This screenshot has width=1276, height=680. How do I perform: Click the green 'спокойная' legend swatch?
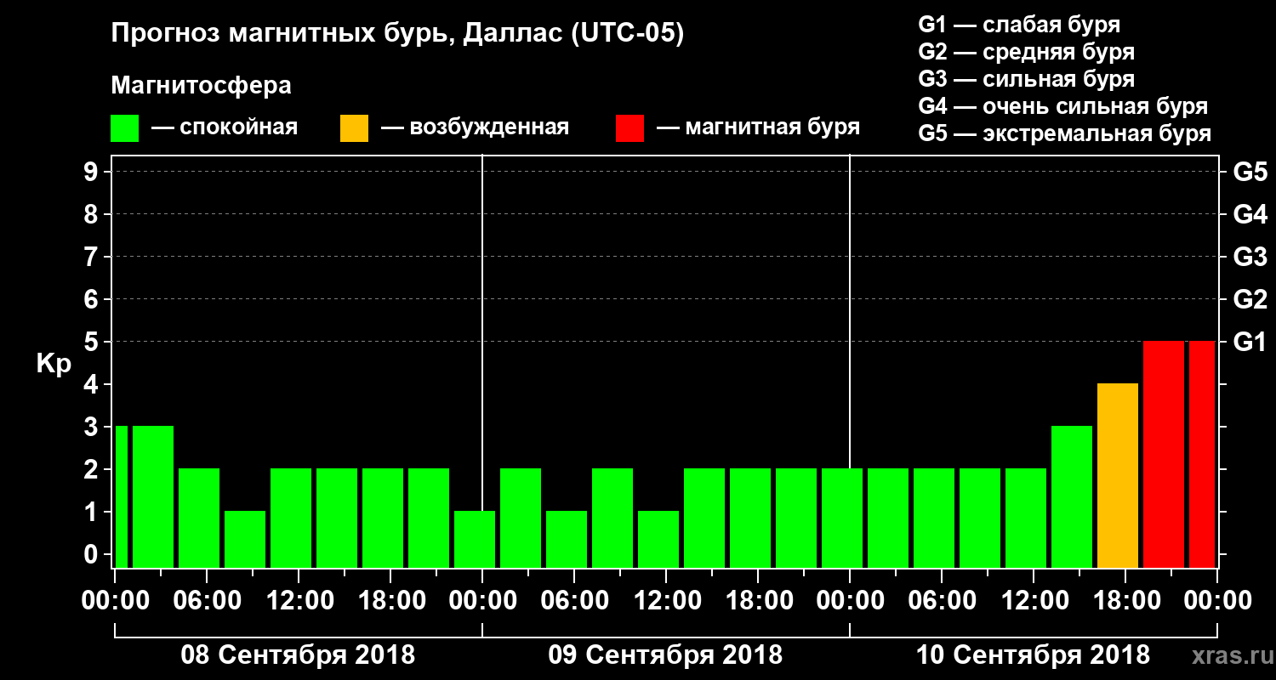click(x=125, y=127)
